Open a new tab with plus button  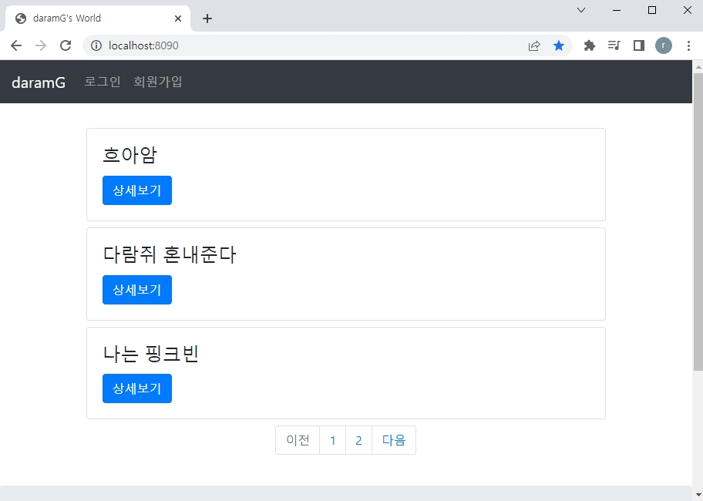[x=207, y=18]
